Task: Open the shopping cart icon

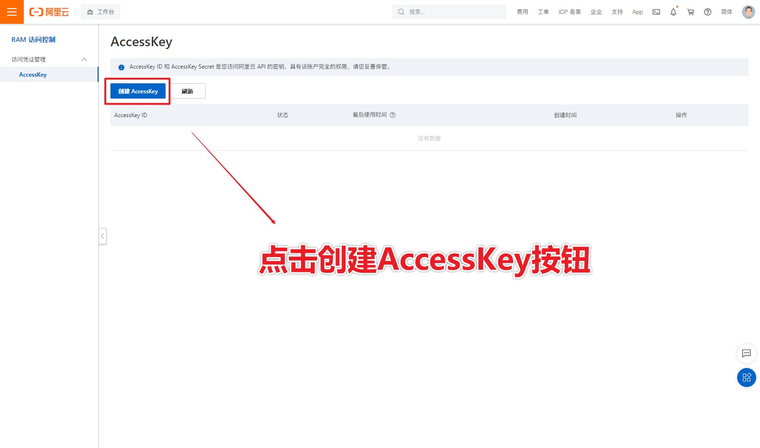Action: 691,12
